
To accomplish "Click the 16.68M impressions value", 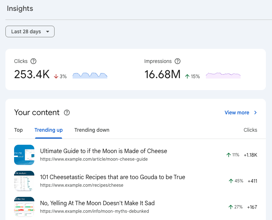I will click(x=163, y=75).
